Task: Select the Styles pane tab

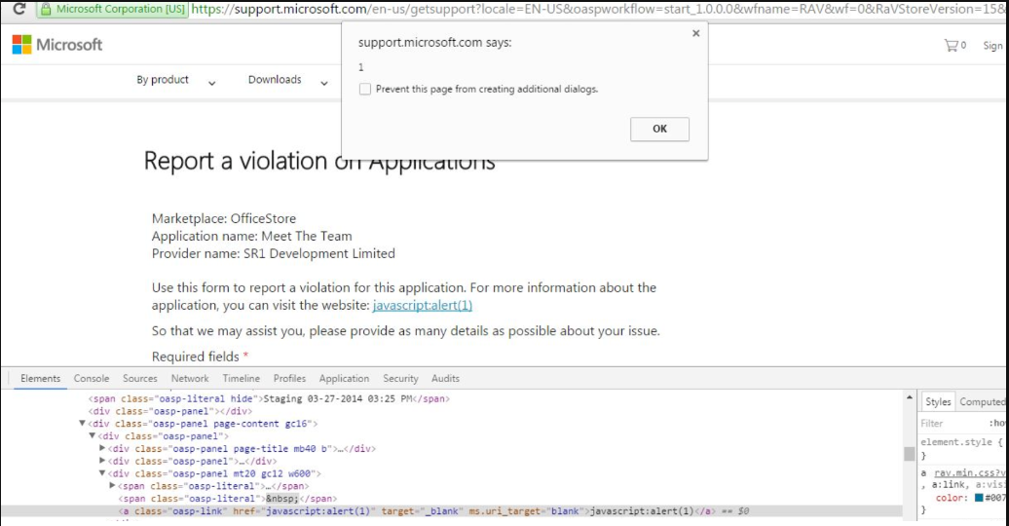Action: 938,401
